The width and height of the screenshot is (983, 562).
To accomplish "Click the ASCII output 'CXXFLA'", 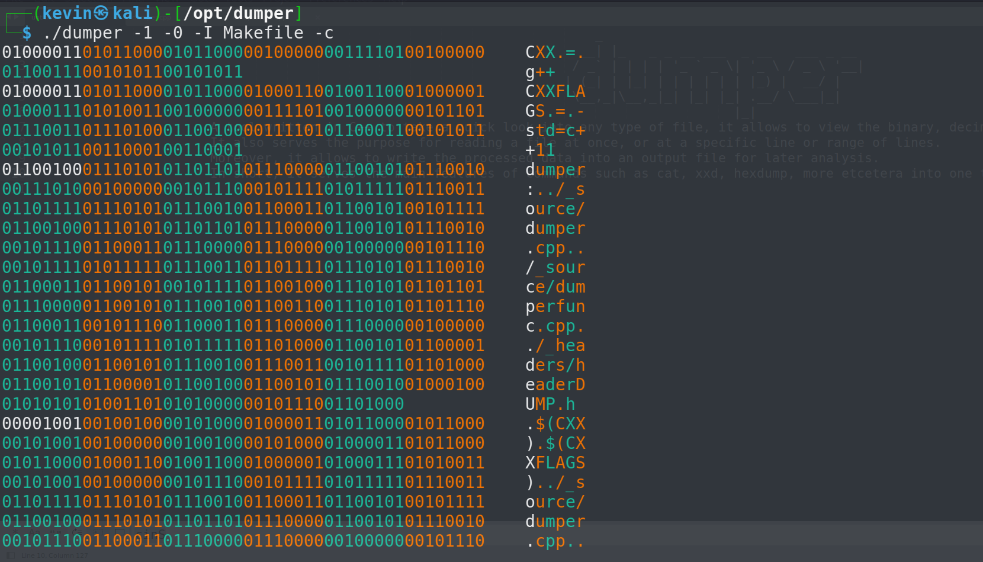I will coord(555,91).
